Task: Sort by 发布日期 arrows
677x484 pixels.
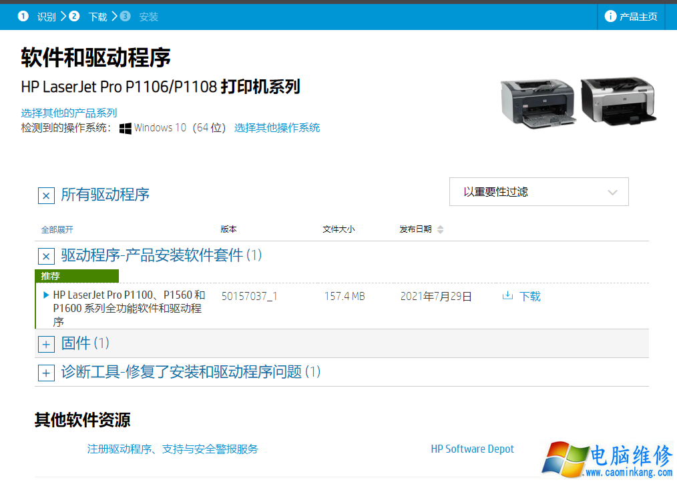Action: (440, 229)
